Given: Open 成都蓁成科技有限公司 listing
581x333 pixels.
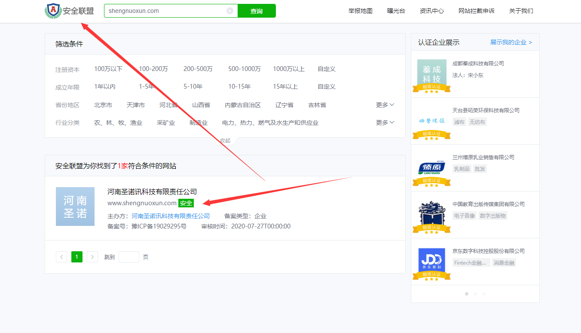Looking at the screenshot, I should (x=478, y=64).
